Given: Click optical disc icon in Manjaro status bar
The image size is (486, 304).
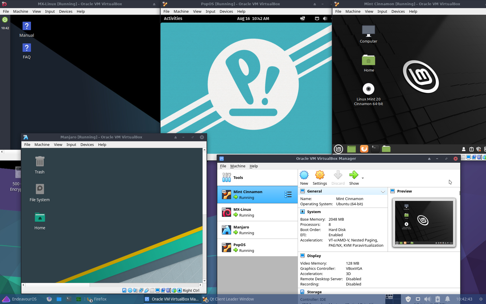Looking at the screenshot, I should [130, 290].
